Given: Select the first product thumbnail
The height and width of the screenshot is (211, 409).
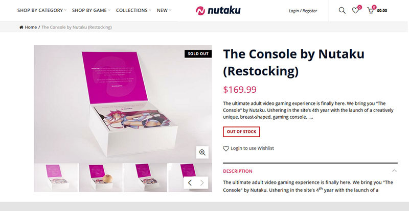Looking at the screenshot, I should coord(56,178).
